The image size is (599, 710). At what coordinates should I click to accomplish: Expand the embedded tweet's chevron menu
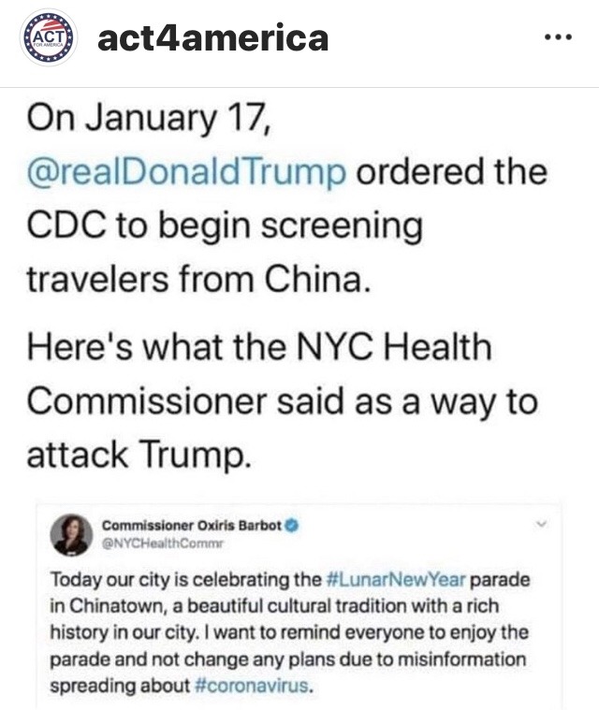click(541, 525)
